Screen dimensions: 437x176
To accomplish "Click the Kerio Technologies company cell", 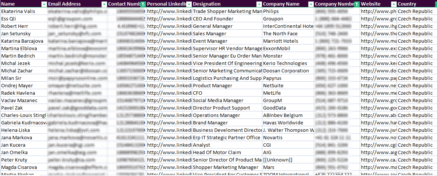I will 288,63.
